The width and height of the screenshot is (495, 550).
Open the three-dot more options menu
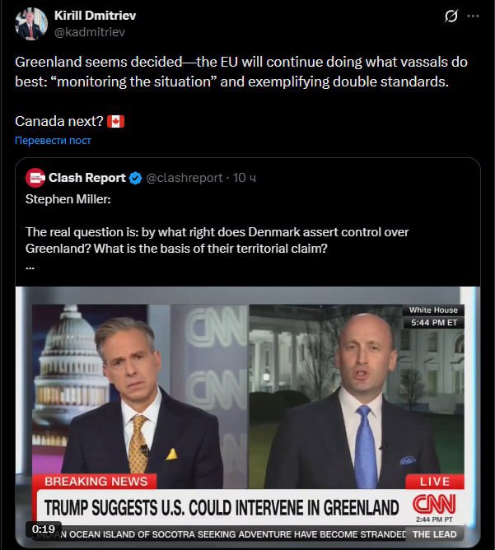[473, 16]
